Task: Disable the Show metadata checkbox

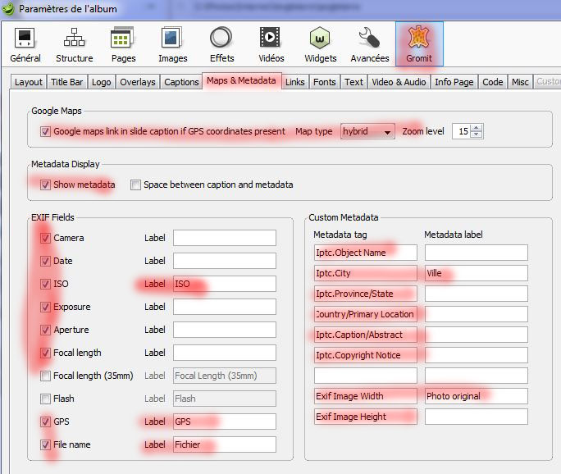Action: [45, 185]
